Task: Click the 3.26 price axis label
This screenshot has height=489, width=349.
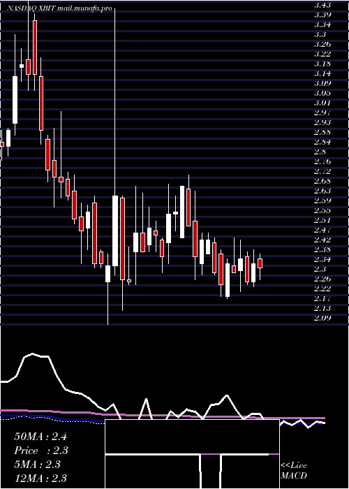Action: pos(322,44)
